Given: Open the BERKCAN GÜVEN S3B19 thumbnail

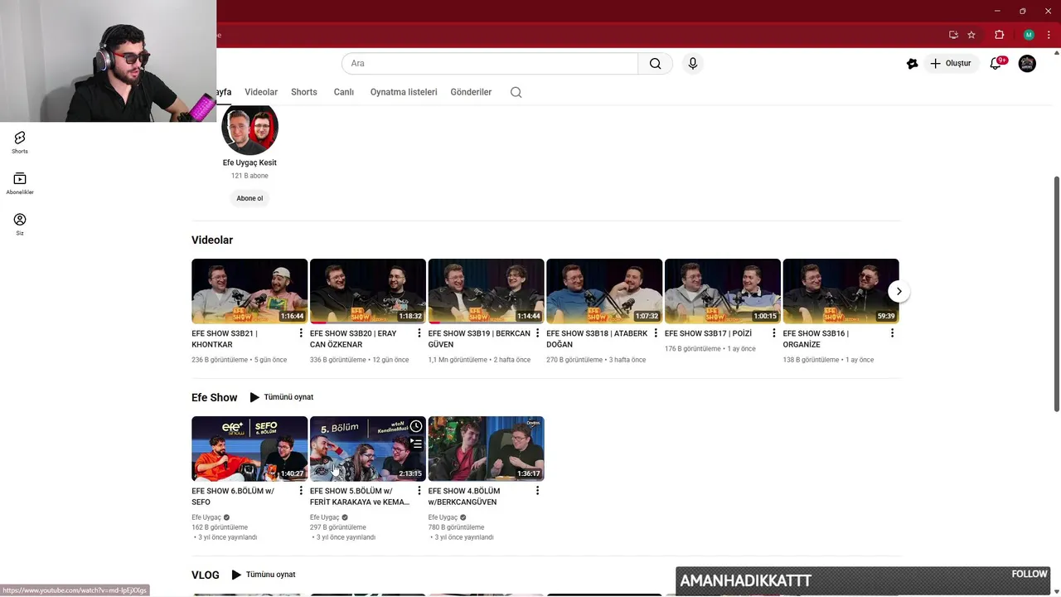Looking at the screenshot, I should tap(486, 291).
